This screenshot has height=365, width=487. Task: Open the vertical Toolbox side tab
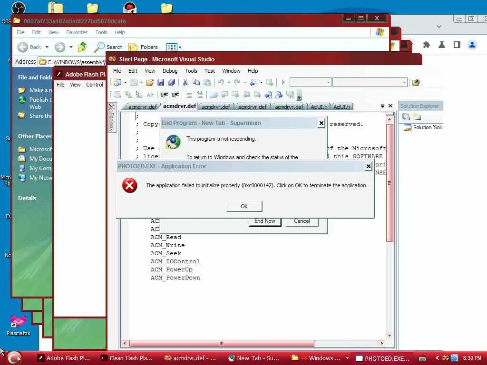click(x=111, y=117)
